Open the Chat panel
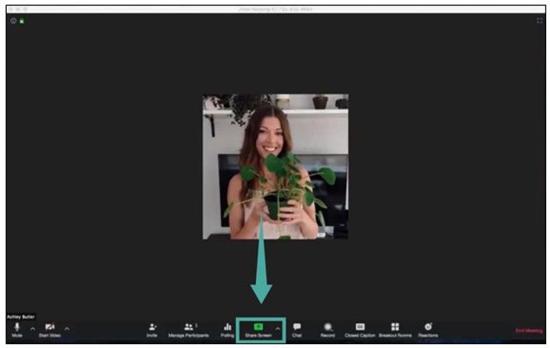 point(296,328)
